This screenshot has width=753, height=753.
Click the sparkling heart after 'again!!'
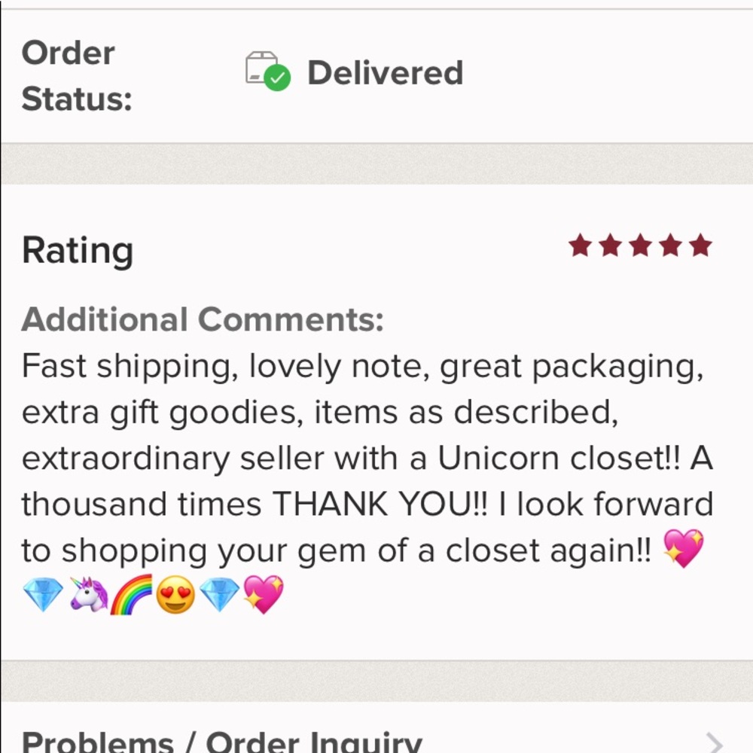[683, 549]
